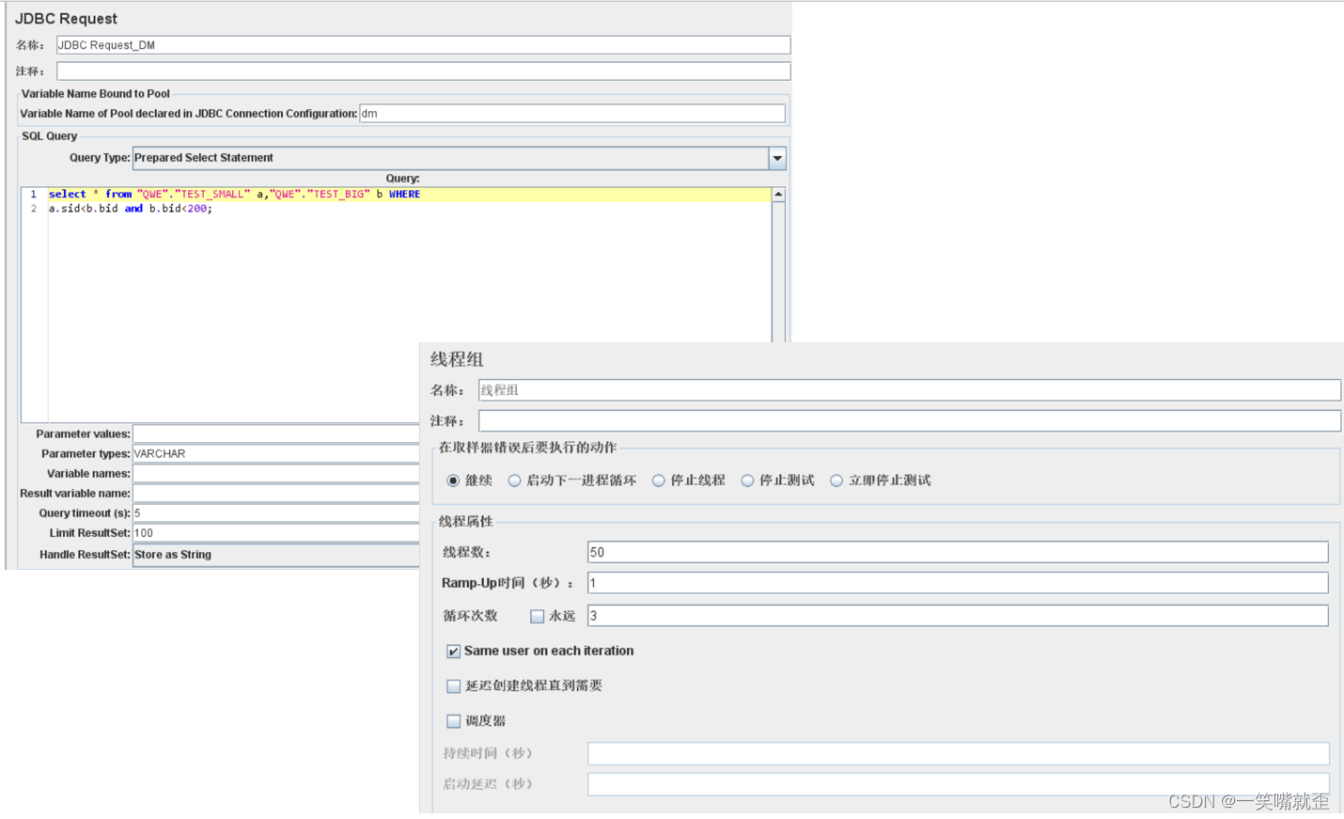Click line 2 of the SQL query
1344x819 pixels.
(x=131, y=209)
